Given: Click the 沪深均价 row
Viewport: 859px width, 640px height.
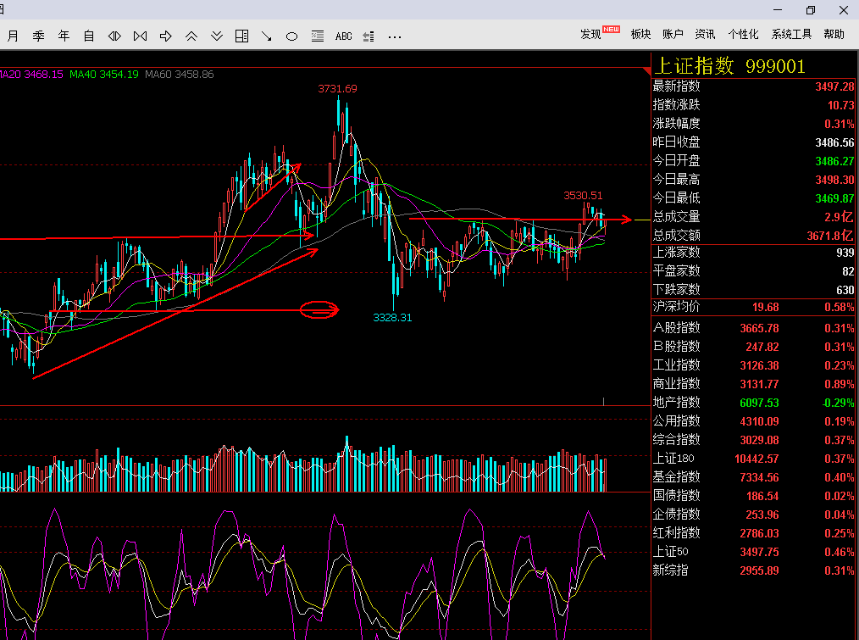Looking at the screenshot, I should [753, 307].
